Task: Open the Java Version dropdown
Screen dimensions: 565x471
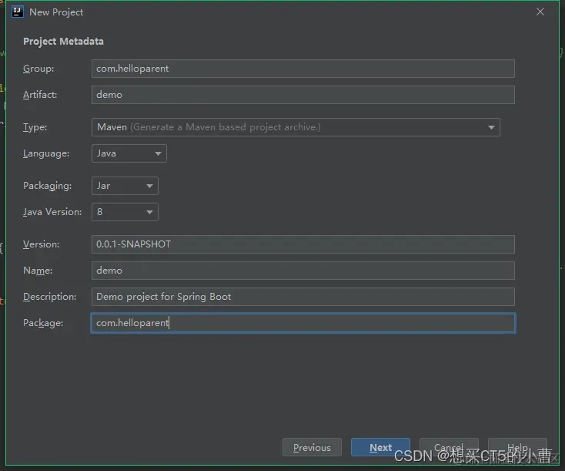Action: point(125,212)
